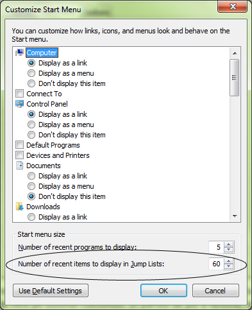Screen dimensions: 252x310
Task: Click the Control Panel list label
Action: 47,104
